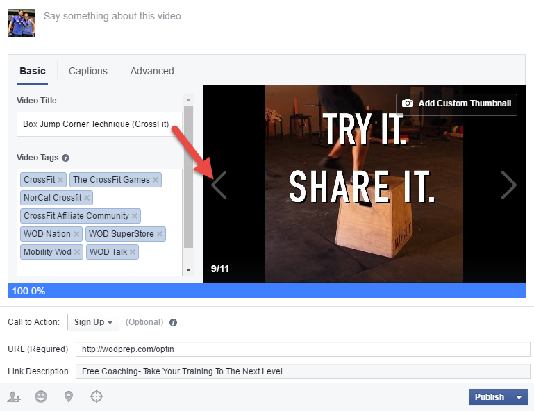Image resolution: width=534 pixels, height=411 pixels.
Task: Click the Video Title input field
Action: pyautogui.click(x=99, y=124)
